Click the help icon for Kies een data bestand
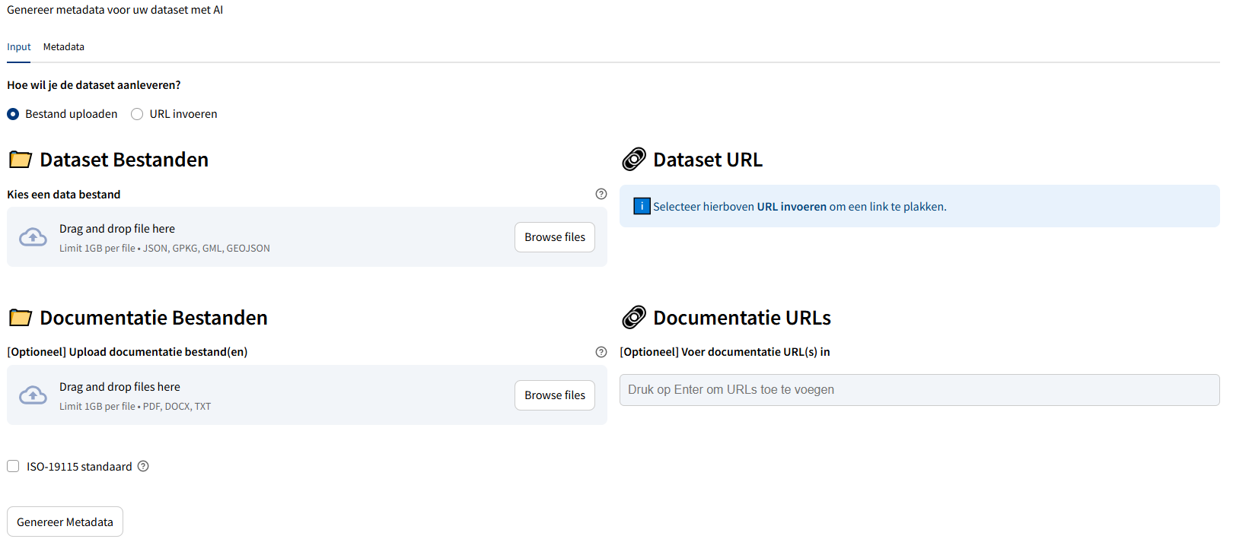Image resolution: width=1249 pixels, height=558 pixels. click(x=601, y=194)
